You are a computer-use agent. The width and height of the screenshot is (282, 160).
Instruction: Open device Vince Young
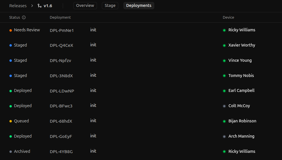(240, 60)
